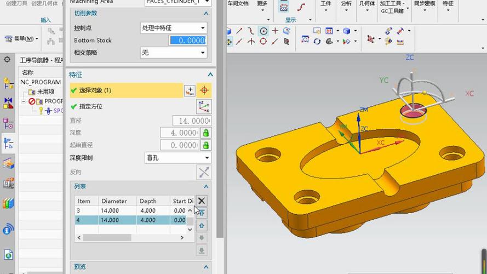
Task: Open the Web info sidebar icon
Action: tap(8, 229)
